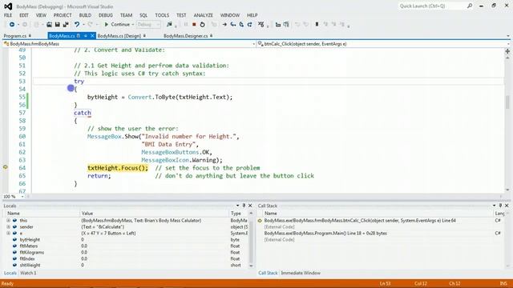
Task: Click the editor split handle above scrollbar
Action: (x=507, y=51)
